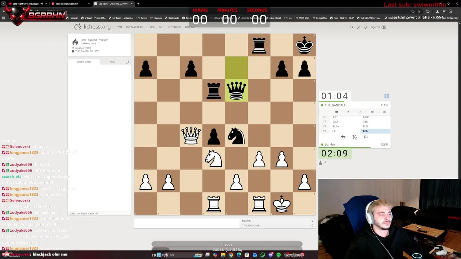Screen dimensions: 461x259
Task: Open the ARAÇLAR menu
Action: point(190,27)
